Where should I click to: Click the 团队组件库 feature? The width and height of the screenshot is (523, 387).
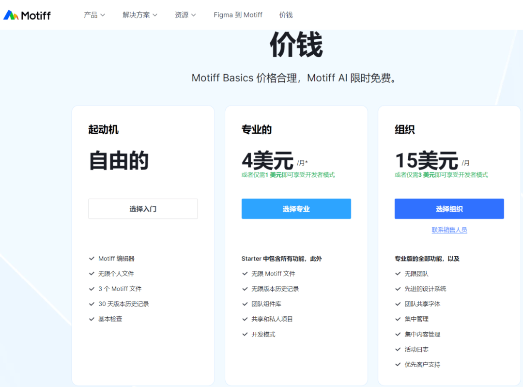pos(266,304)
